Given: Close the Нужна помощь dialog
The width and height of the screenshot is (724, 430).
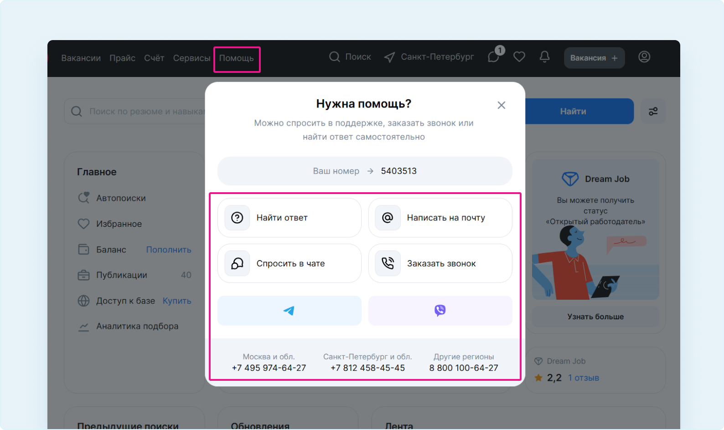Looking at the screenshot, I should pos(502,105).
